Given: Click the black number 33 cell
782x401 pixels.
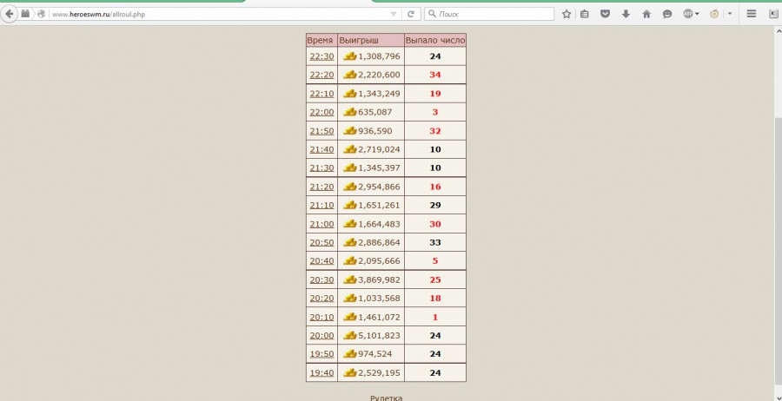Looking at the screenshot, I should pyautogui.click(x=435, y=242).
